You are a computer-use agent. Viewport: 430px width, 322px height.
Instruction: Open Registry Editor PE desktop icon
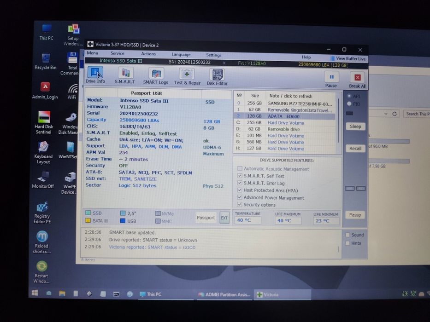pyautogui.click(x=42, y=213)
